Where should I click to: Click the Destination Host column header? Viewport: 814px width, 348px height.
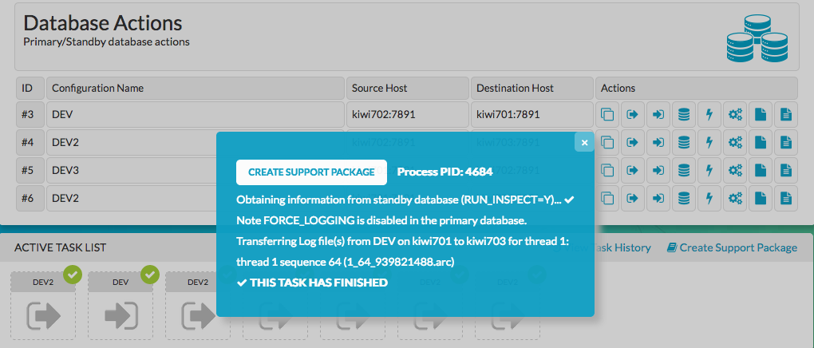532,89
